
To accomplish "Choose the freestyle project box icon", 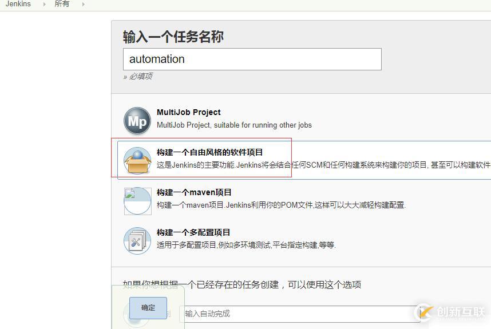I will [137, 161].
